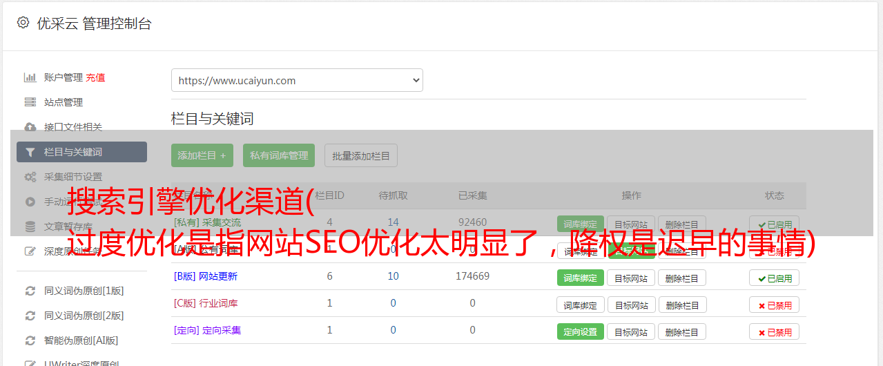This screenshot has height=366, width=883.
Task: Click 删除栏目 in the 行业词库 row
Action: (682, 305)
